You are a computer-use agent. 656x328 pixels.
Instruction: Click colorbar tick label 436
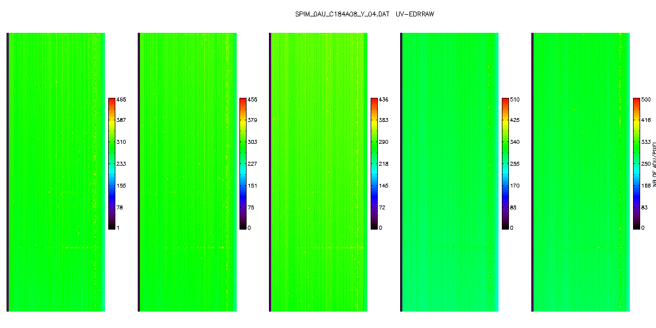click(384, 100)
